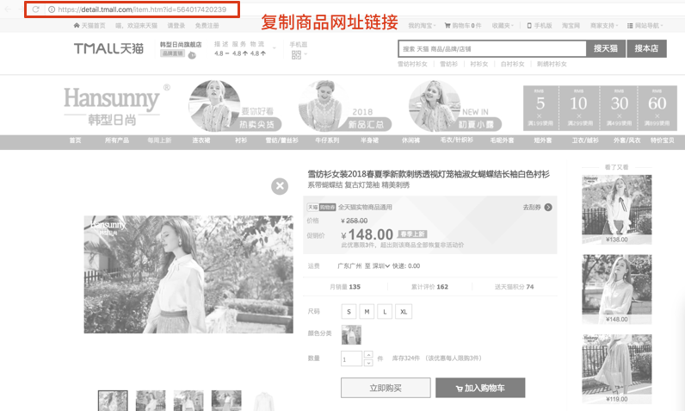Screen dimensions: 685x411
Task: Claim the RMB 5 coupon
Action: point(540,108)
